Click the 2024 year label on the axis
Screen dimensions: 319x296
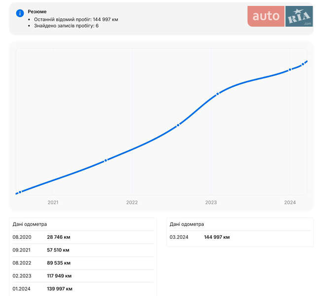(x=290, y=202)
